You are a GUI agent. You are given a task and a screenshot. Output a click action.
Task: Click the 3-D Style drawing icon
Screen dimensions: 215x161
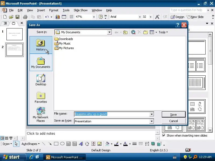(x=159, y=144)
